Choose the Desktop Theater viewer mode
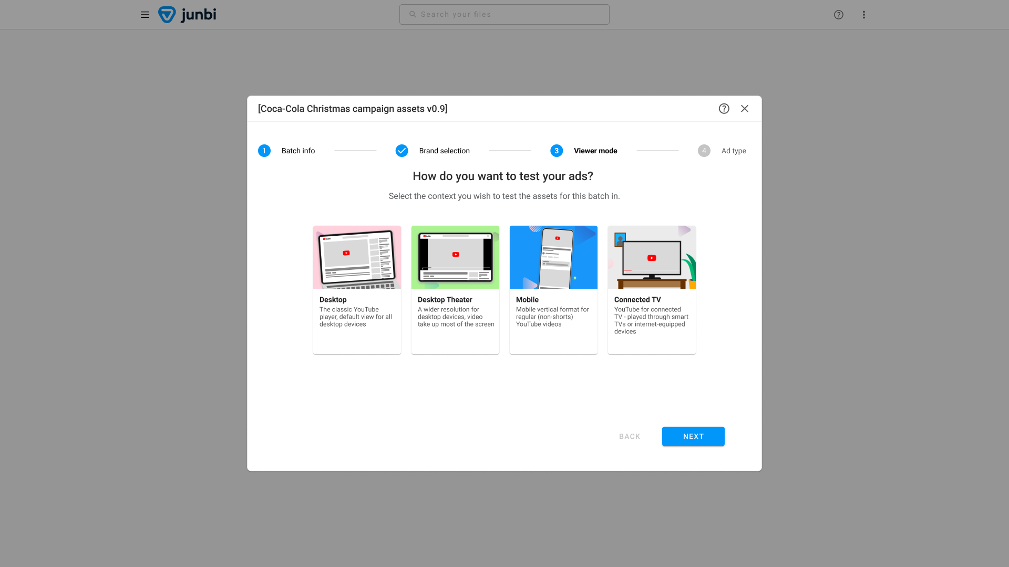 [x=455, y=290]
